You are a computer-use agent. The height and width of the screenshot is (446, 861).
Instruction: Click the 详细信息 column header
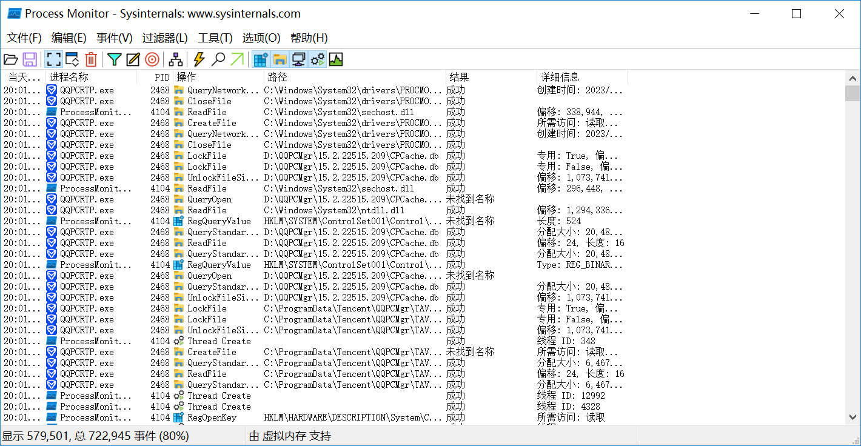(582, 77)
